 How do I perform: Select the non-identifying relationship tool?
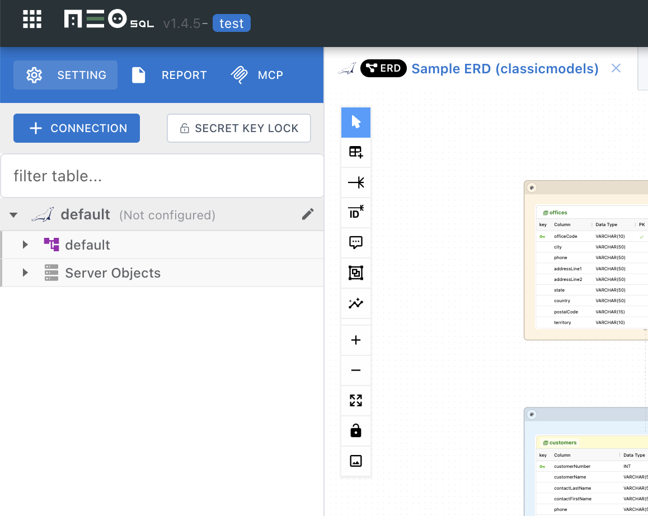tap(356, 182)
